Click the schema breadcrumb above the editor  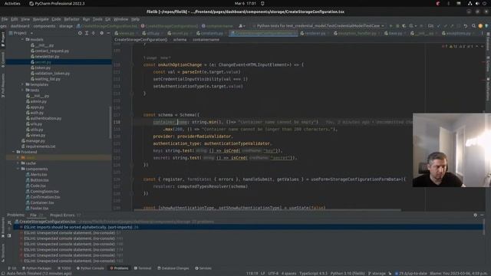click(180, 40)
